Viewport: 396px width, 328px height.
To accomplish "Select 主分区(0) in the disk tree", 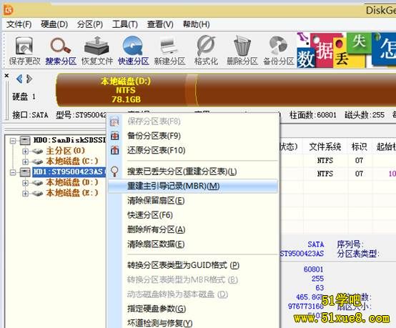I will pos(66,151).
